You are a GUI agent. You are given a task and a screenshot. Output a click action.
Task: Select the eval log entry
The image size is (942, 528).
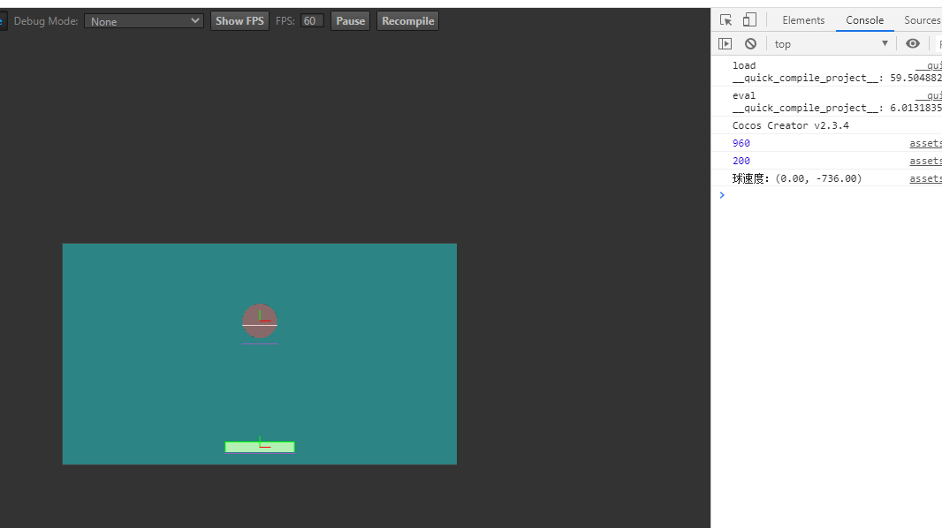click(x=826, y=102)
